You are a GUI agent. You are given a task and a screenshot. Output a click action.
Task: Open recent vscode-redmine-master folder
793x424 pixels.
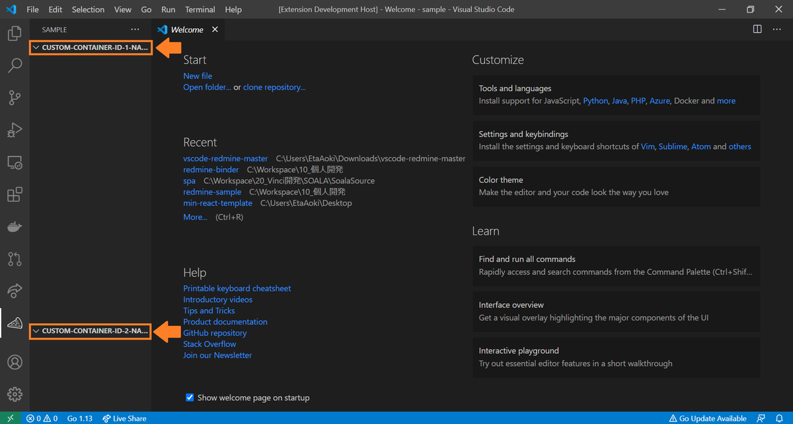tap(225, 158)
